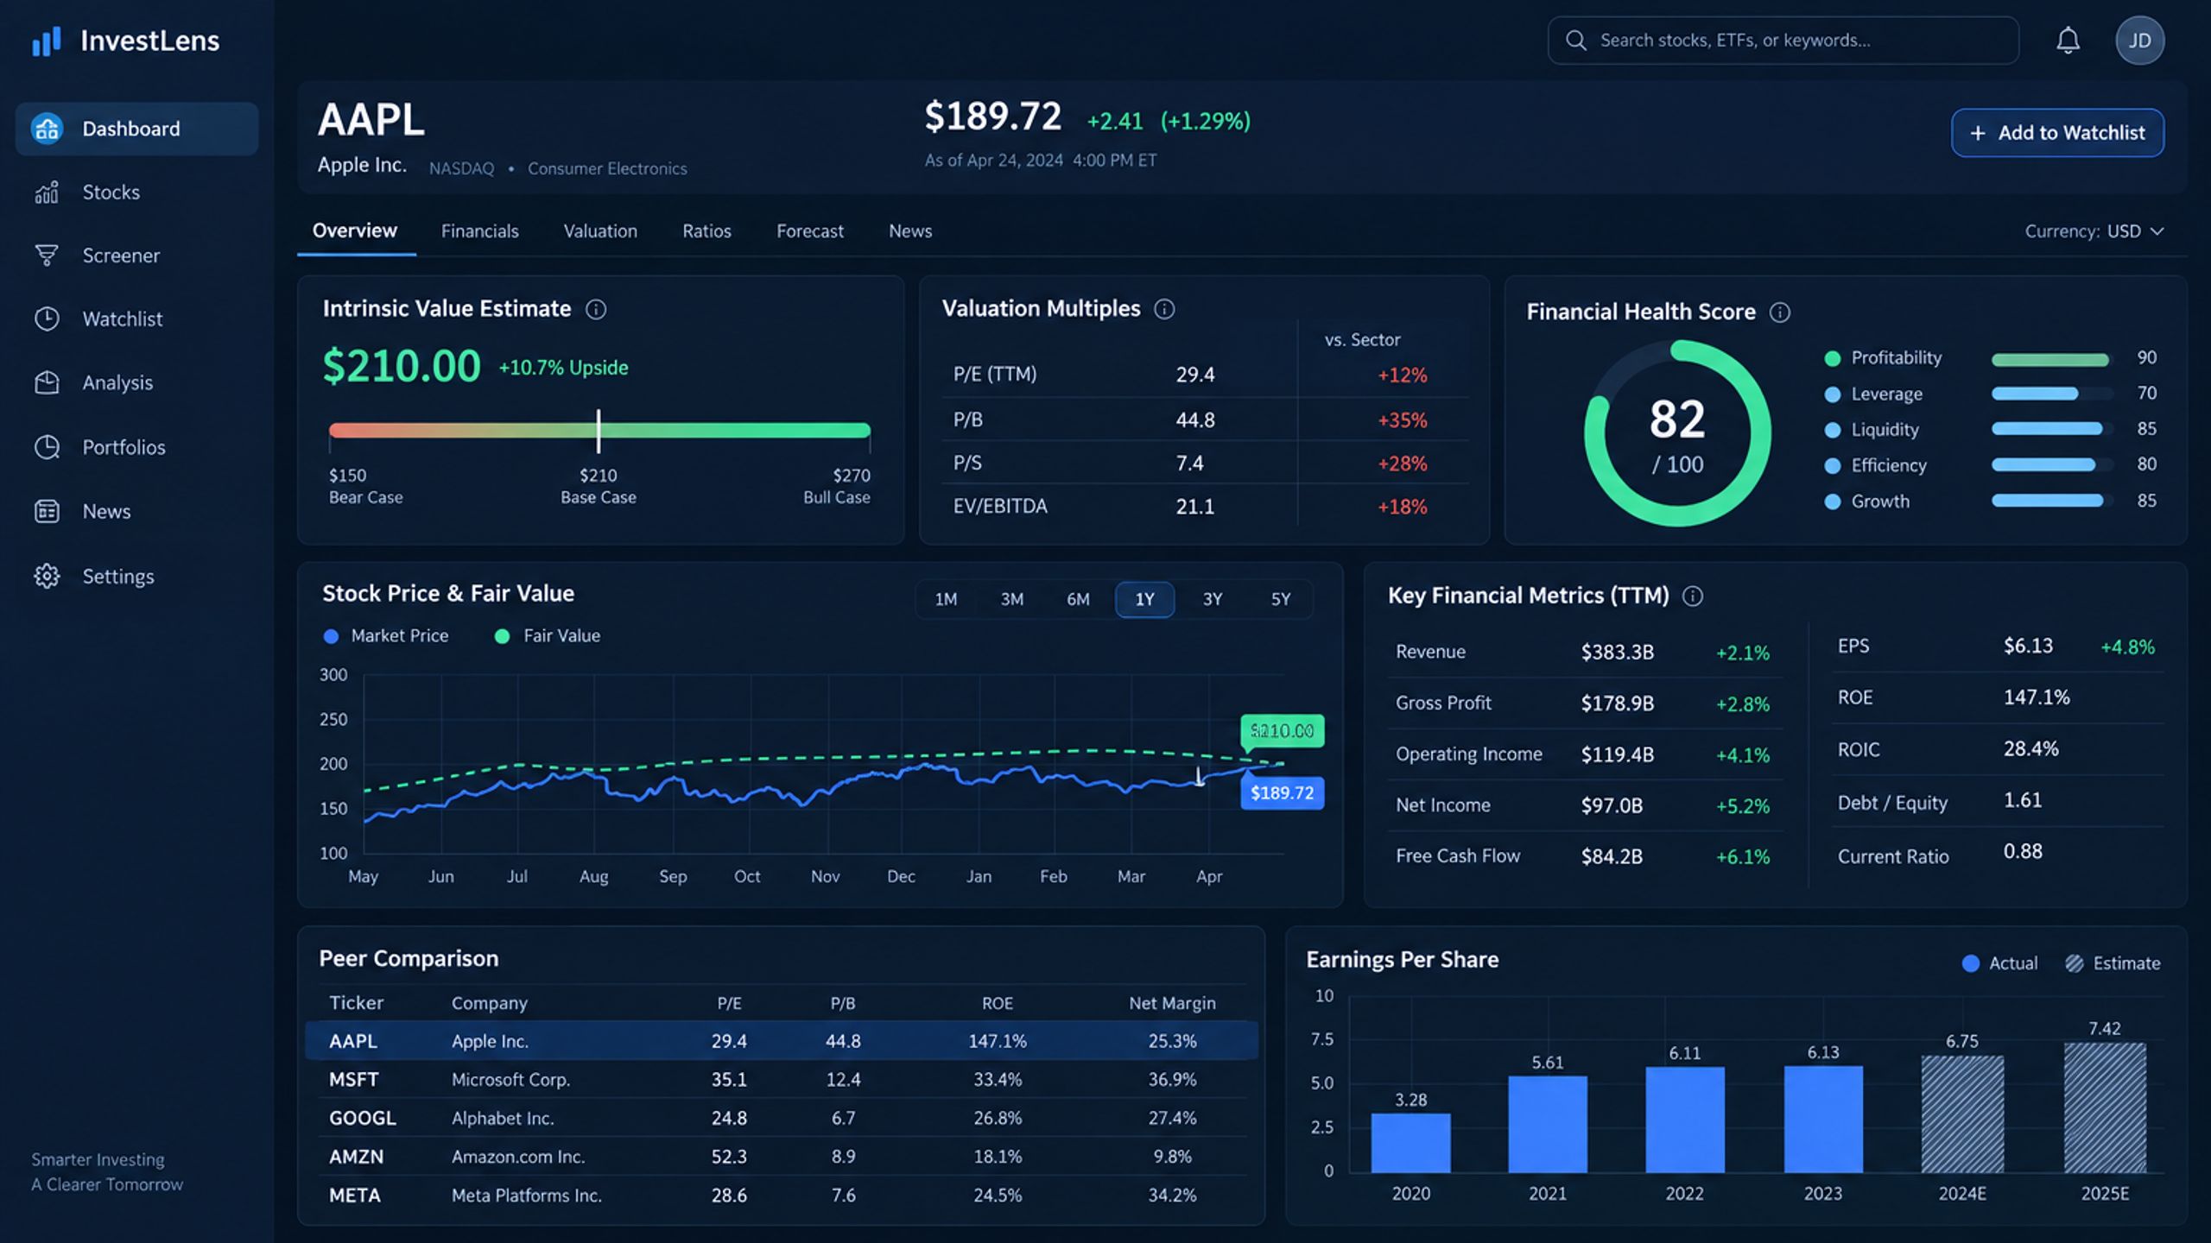Toggle Fair Value legend series

pos(548,636)
